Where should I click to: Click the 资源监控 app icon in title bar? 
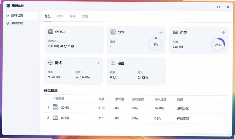[8, 6]
